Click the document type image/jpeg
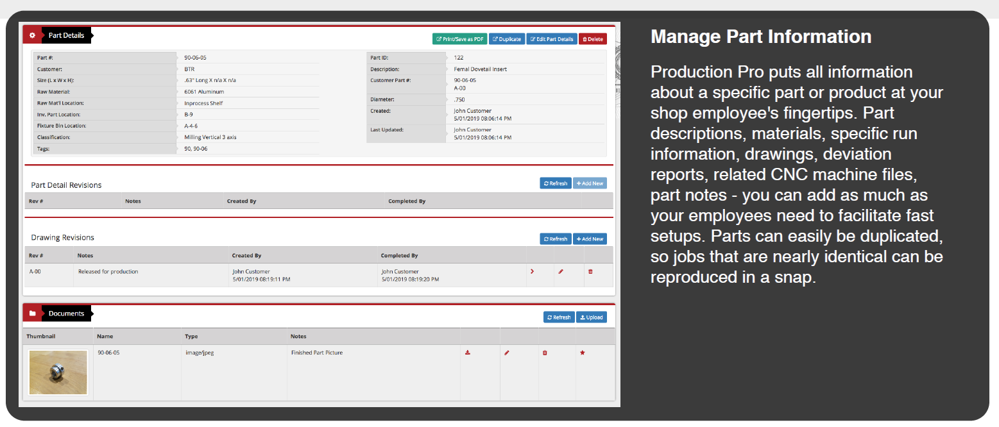This screenshot has height=427, width=999. (x=200, y=353)
